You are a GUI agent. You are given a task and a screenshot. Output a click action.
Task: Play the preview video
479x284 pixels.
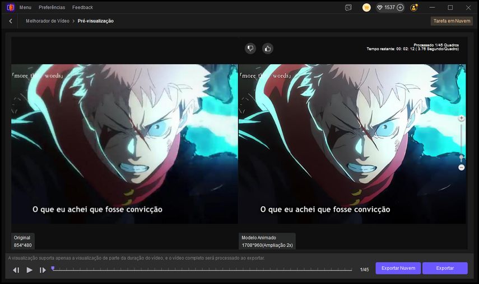(29, 270)
